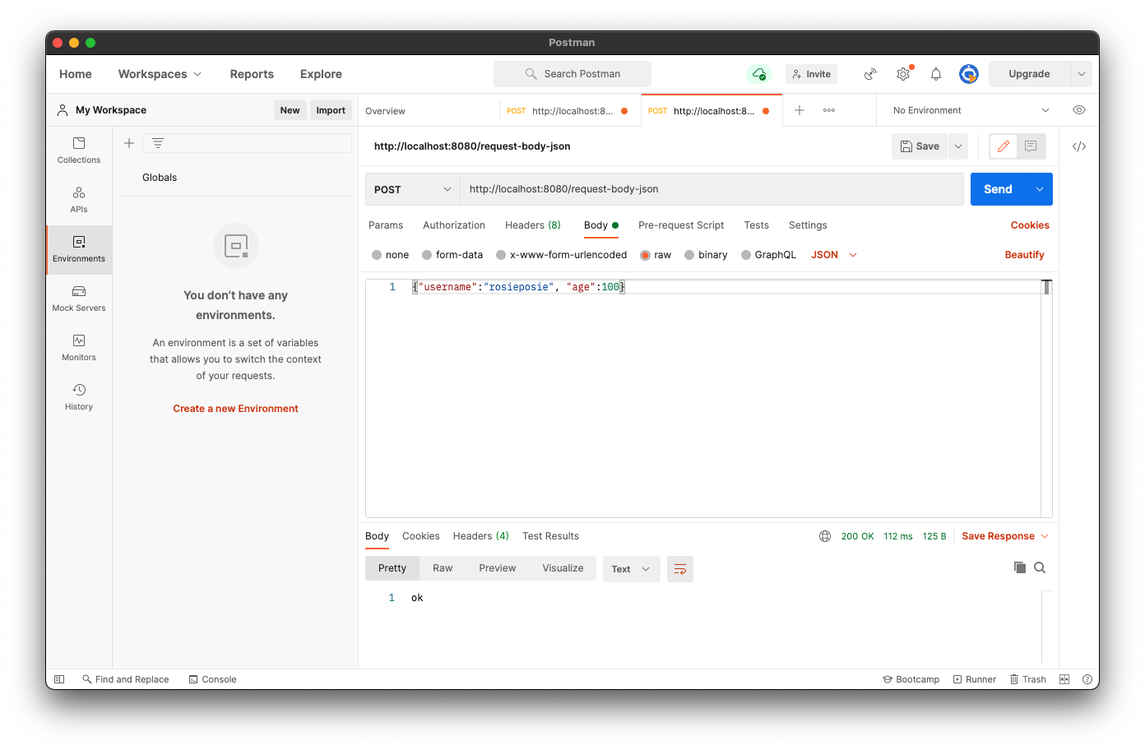The width and height of the screenshot is (1145, 750).
Task: Open the Cookies link
Action: tap(1030, 225)
